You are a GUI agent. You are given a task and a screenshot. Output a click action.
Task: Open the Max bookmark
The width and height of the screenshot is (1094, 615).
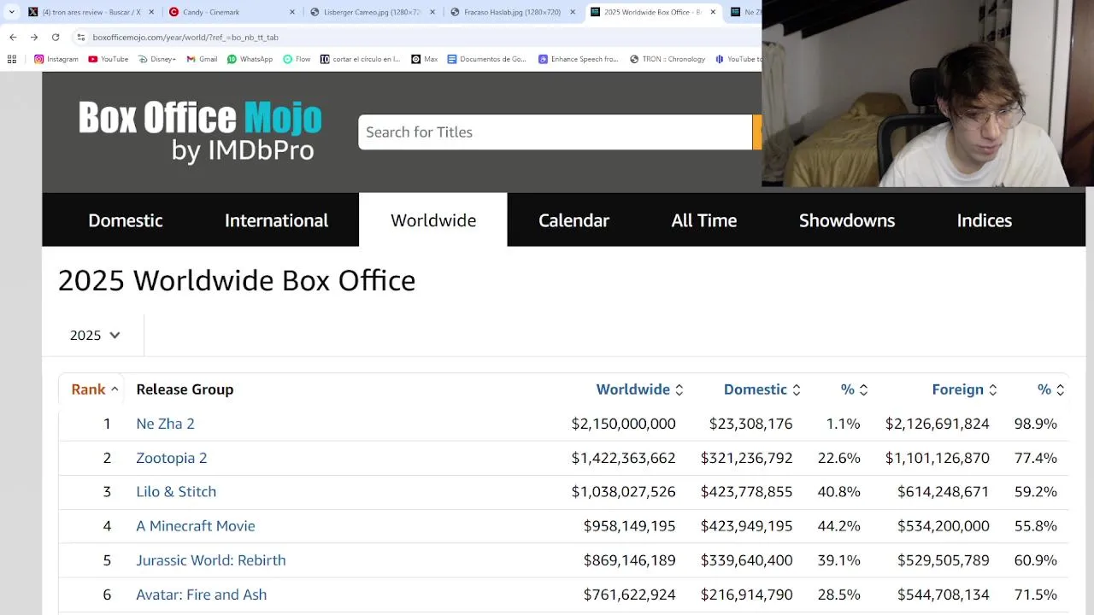(x=425, y=59)
